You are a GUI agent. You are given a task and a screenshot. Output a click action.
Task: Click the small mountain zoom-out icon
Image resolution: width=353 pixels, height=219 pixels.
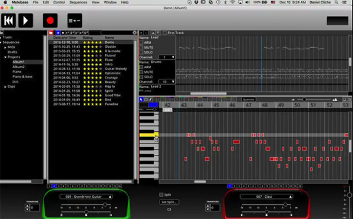tap(293, 99)
